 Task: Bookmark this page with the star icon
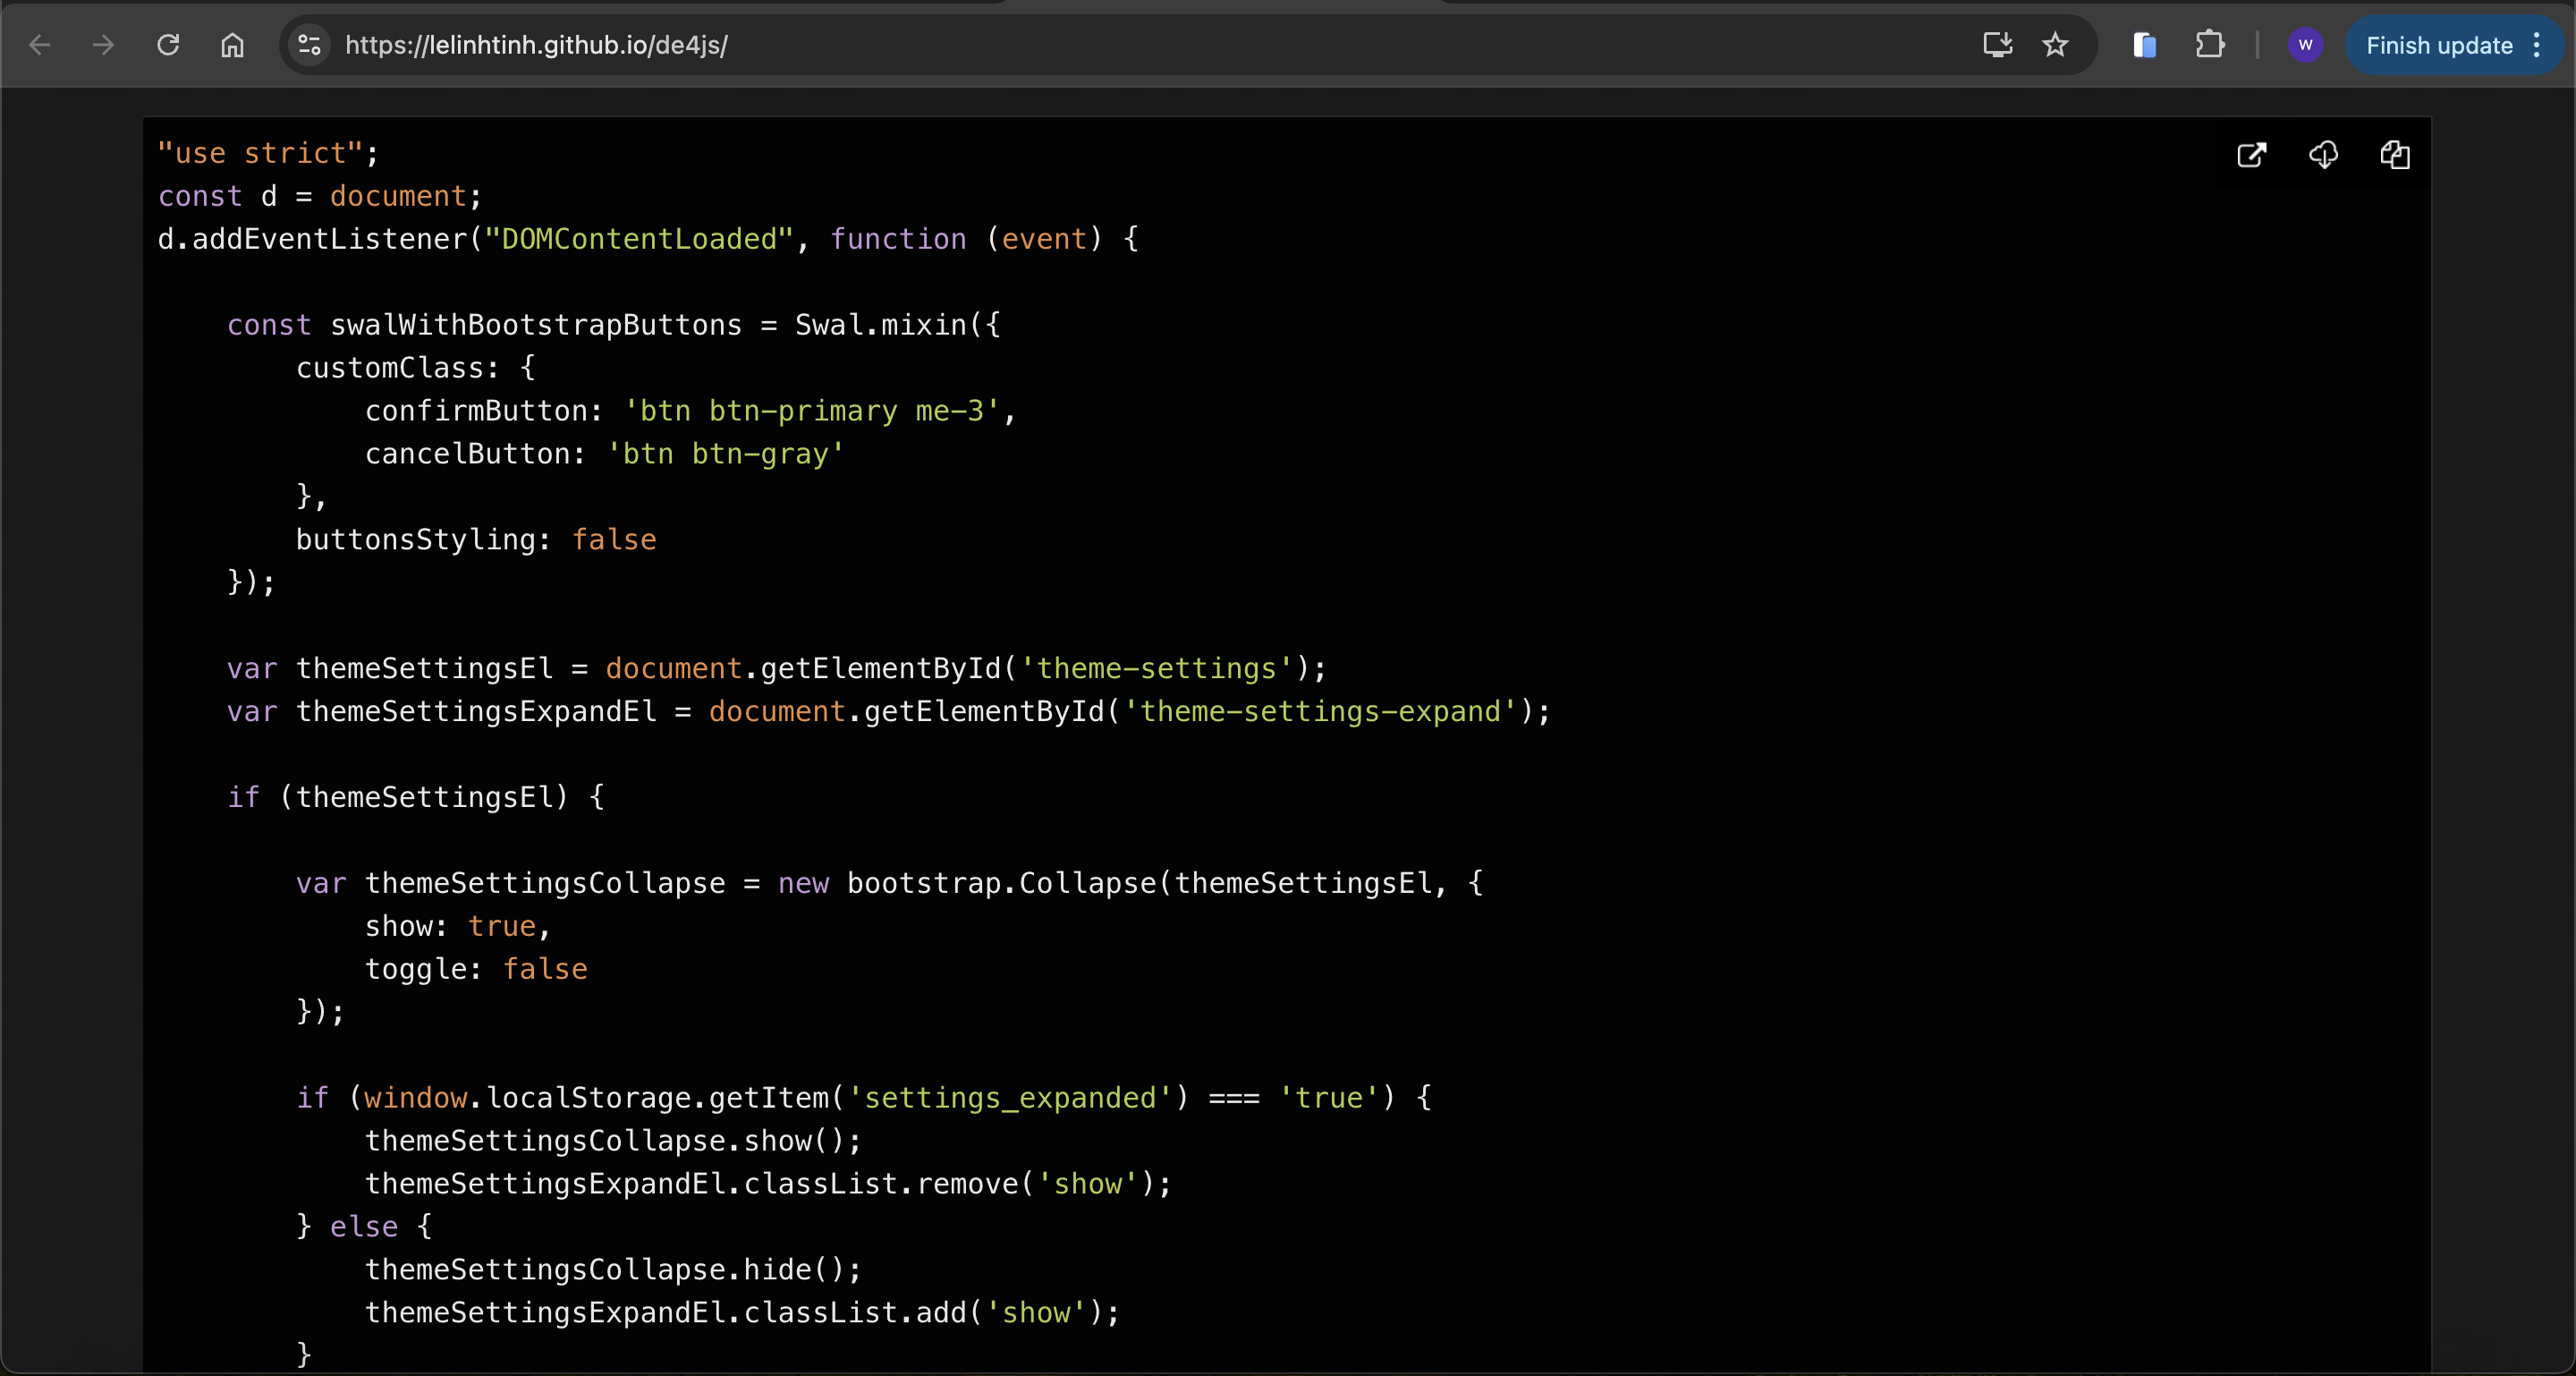[2055, 45]
